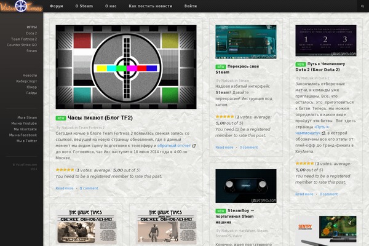The height and width of the screenshot is (246, 369).
Task: Open the SteamBoy handheld thumbnail
Action: [x=246, y=186]
